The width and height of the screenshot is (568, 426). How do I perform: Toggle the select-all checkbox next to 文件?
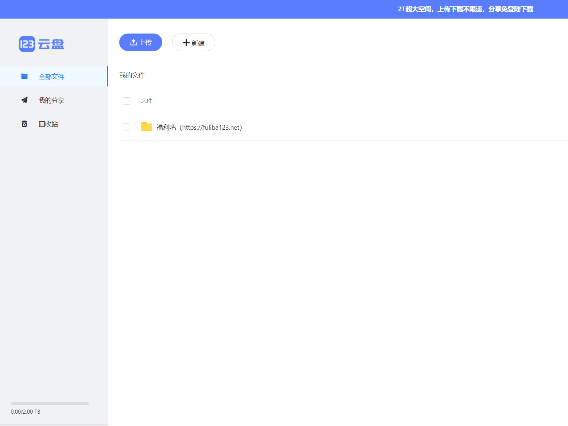127,101
